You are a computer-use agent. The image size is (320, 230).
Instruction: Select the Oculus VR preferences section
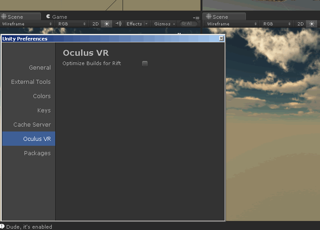(x=29, y=139)
